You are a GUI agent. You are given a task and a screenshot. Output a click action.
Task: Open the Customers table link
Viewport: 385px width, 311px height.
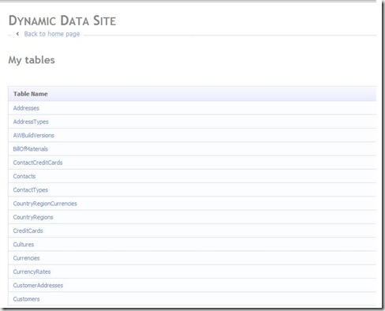point(26,299)
